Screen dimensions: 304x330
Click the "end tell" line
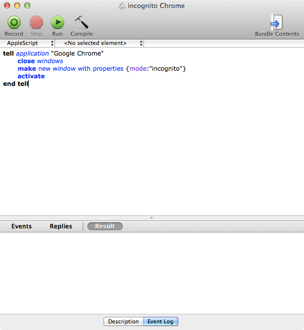click(16, 84)
